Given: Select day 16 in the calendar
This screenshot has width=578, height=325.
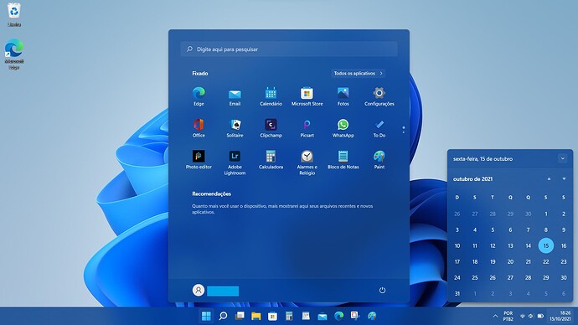Looking at the screenshot, I should pos(564,245).
